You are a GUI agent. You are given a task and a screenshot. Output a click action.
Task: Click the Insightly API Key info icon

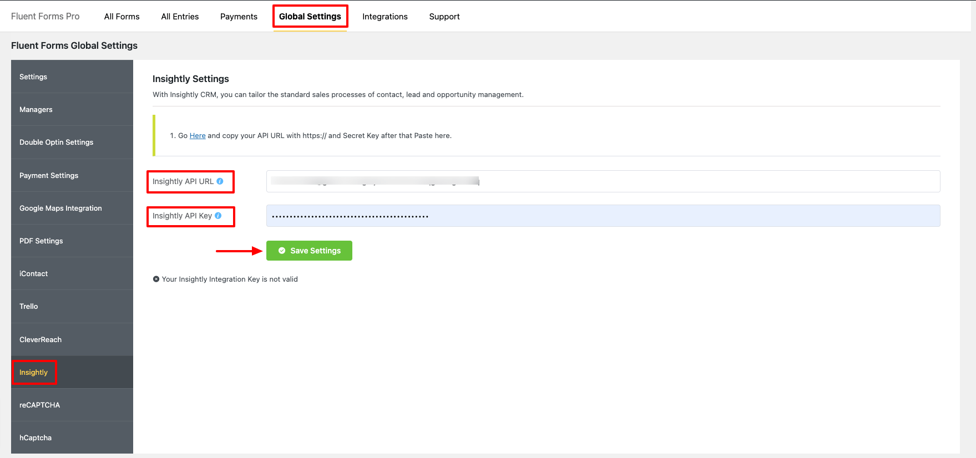click(218, 216)
